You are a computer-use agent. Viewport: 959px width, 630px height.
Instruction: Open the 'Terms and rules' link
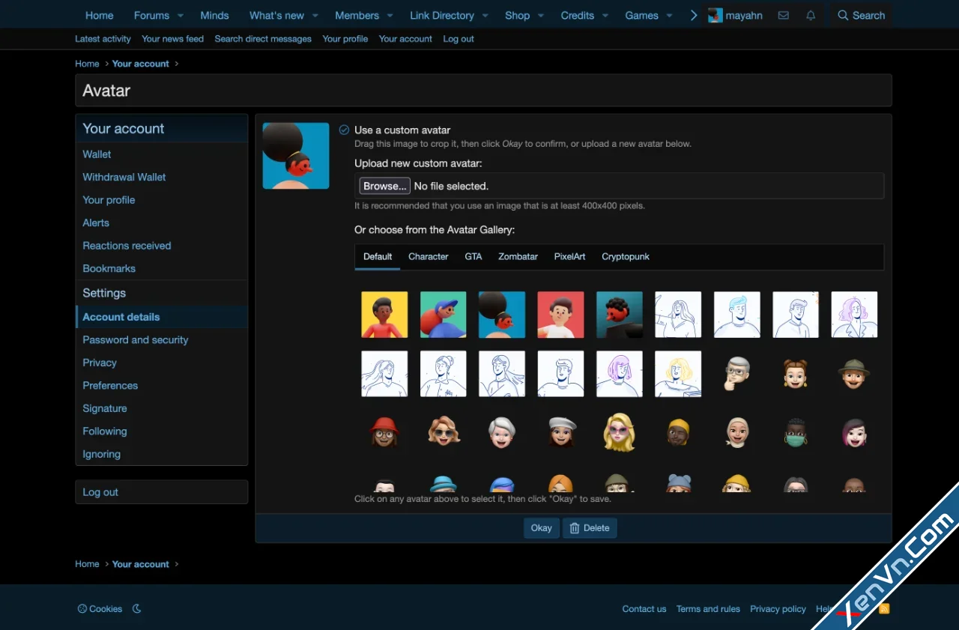pos(707,609)
